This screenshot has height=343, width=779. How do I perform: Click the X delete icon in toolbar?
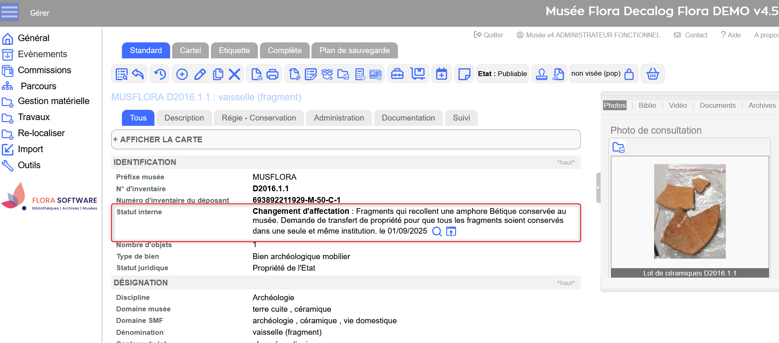point(234,74)
